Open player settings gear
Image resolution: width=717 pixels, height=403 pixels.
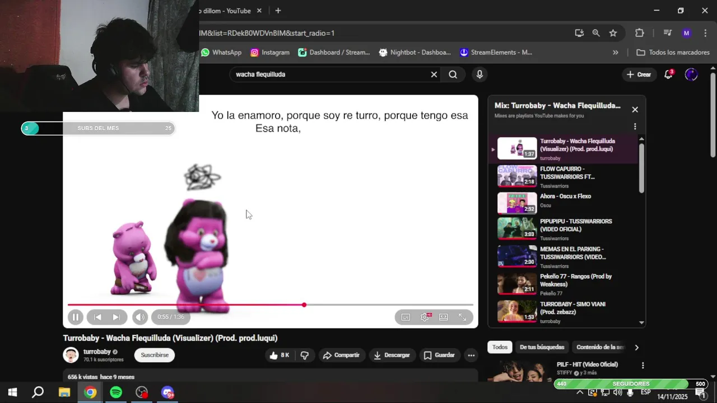pyautogui.click(x=425, y=317)
